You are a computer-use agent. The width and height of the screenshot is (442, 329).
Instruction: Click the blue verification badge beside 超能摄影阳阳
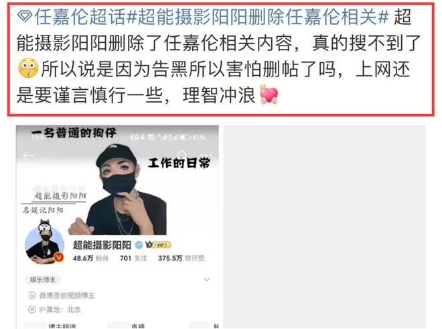(x=139, y=245)
